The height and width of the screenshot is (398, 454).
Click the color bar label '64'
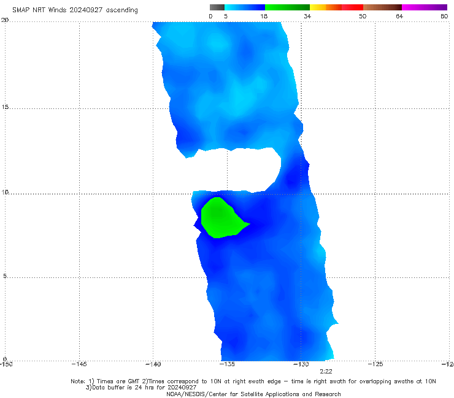pos(399,16)
